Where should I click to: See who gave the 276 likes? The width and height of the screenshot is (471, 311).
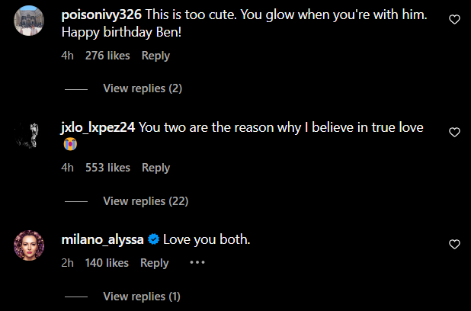click(x=107, y=56)
